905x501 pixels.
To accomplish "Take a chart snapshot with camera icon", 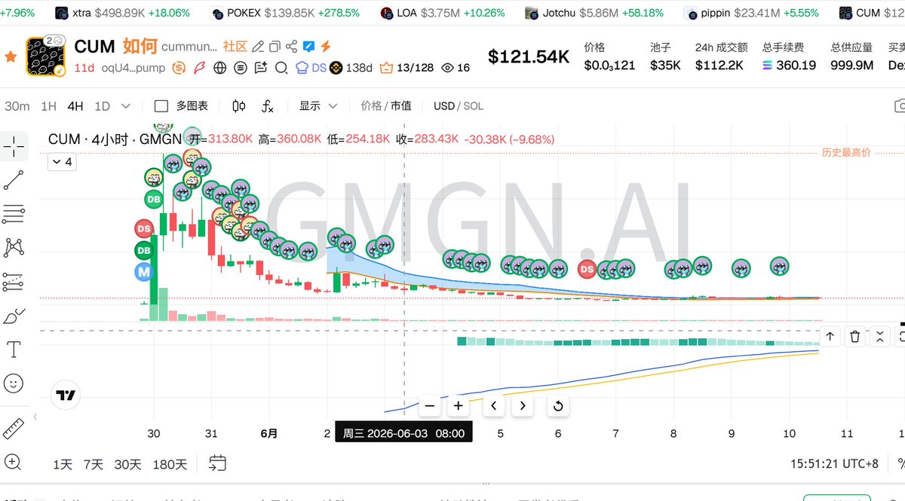I will click(x=899, y=106).
